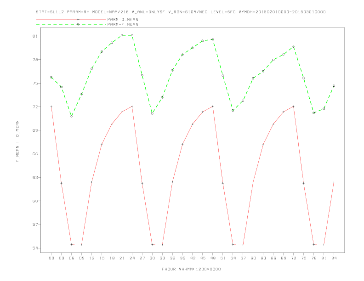364x281 pixels.
Task: Select the green dashed F_MEAN legend line sample
Action: pyautogui.click(x=71, y=24)
